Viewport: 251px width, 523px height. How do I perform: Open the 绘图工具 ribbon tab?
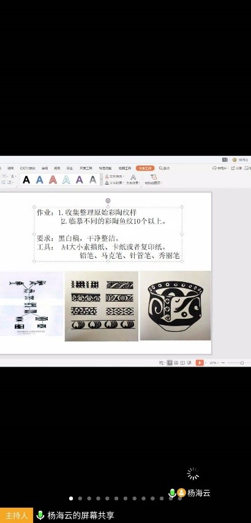(x=125, y=168)
